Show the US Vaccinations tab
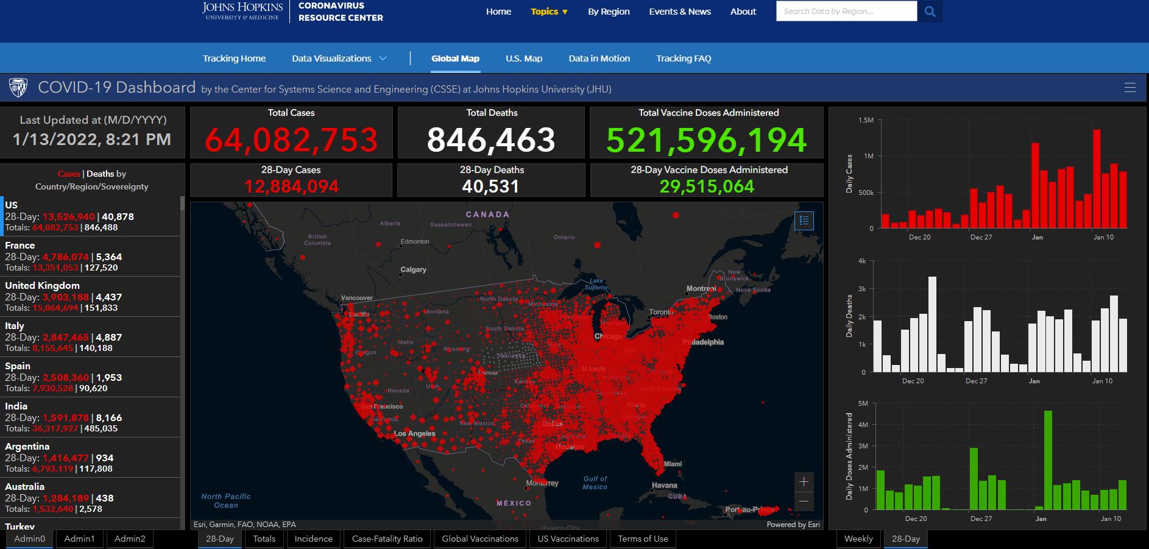Image resolution: width=1149 pixels, height=549 pixels. point(568,539)
